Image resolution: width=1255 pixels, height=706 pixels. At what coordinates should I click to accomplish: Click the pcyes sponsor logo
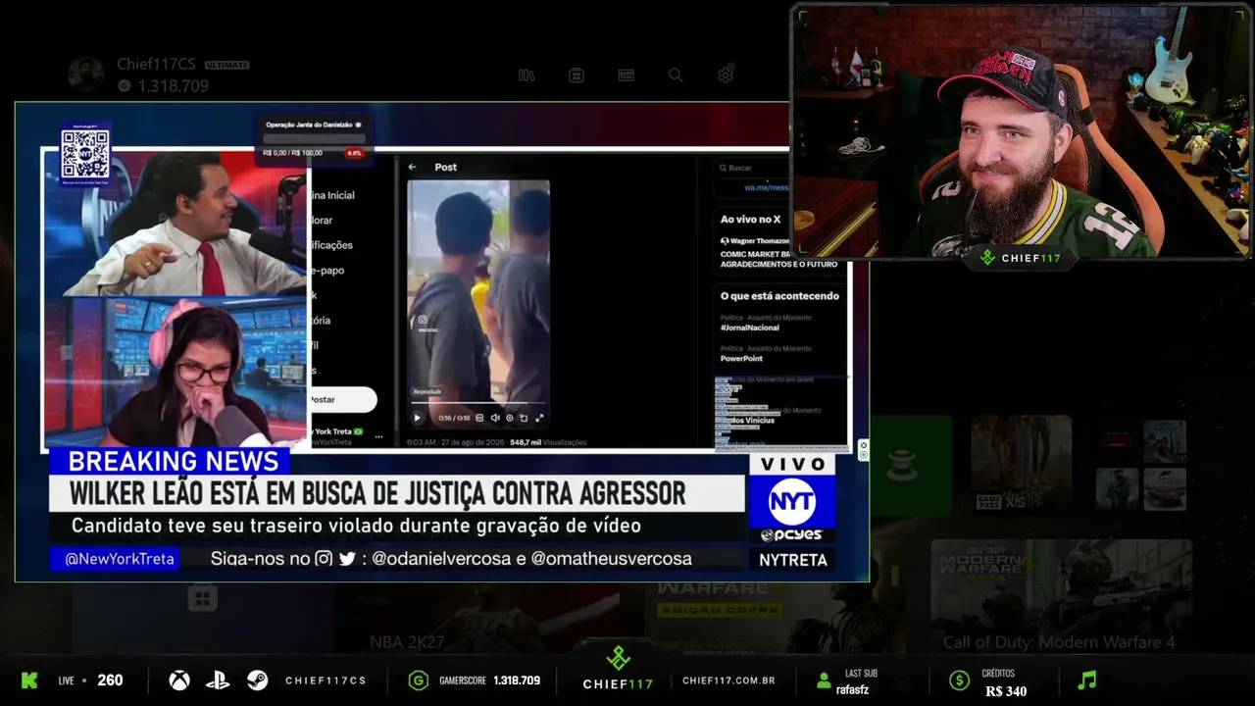click(x=792, y=535)
